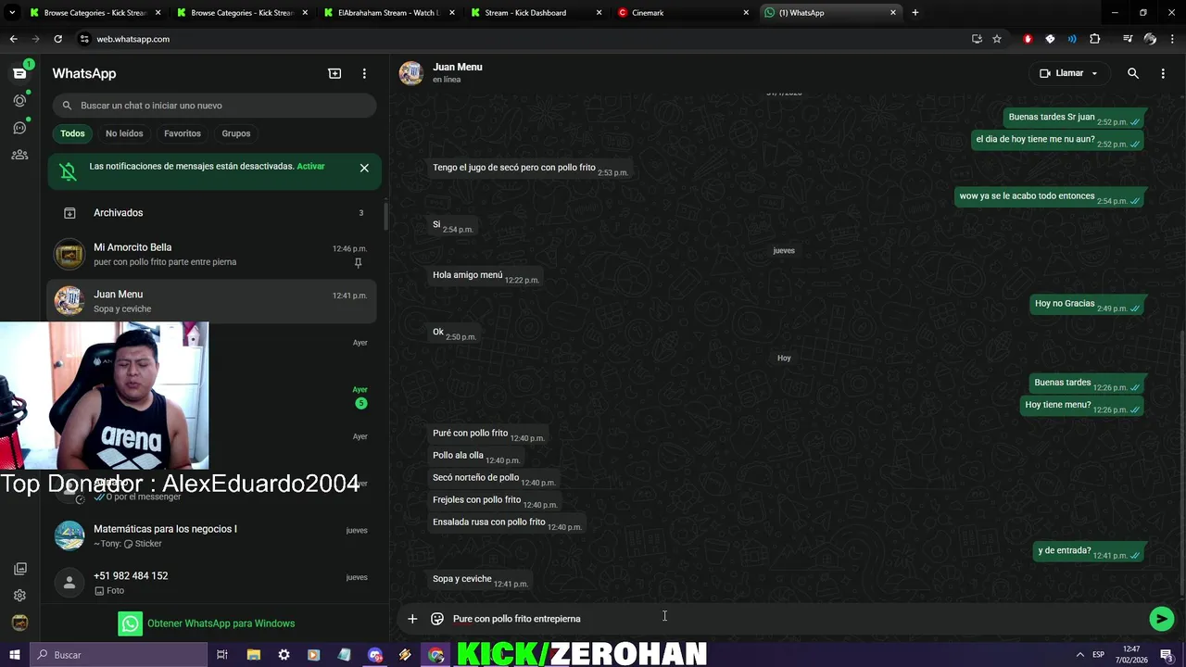This screenshot has height=667, width=1186.
Task: Select the Favoritos filter tab
Action: [183, 133]
